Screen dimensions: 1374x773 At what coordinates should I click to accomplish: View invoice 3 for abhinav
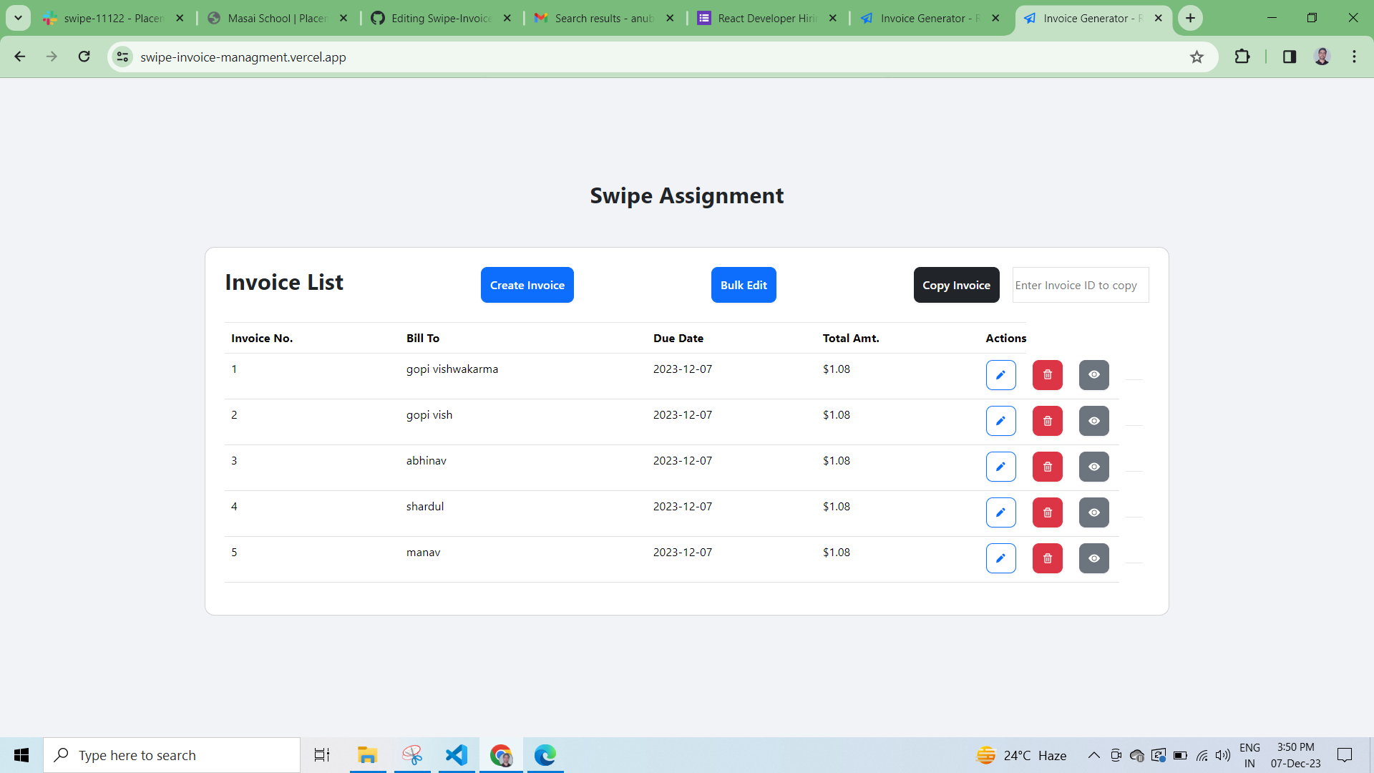1093,467
